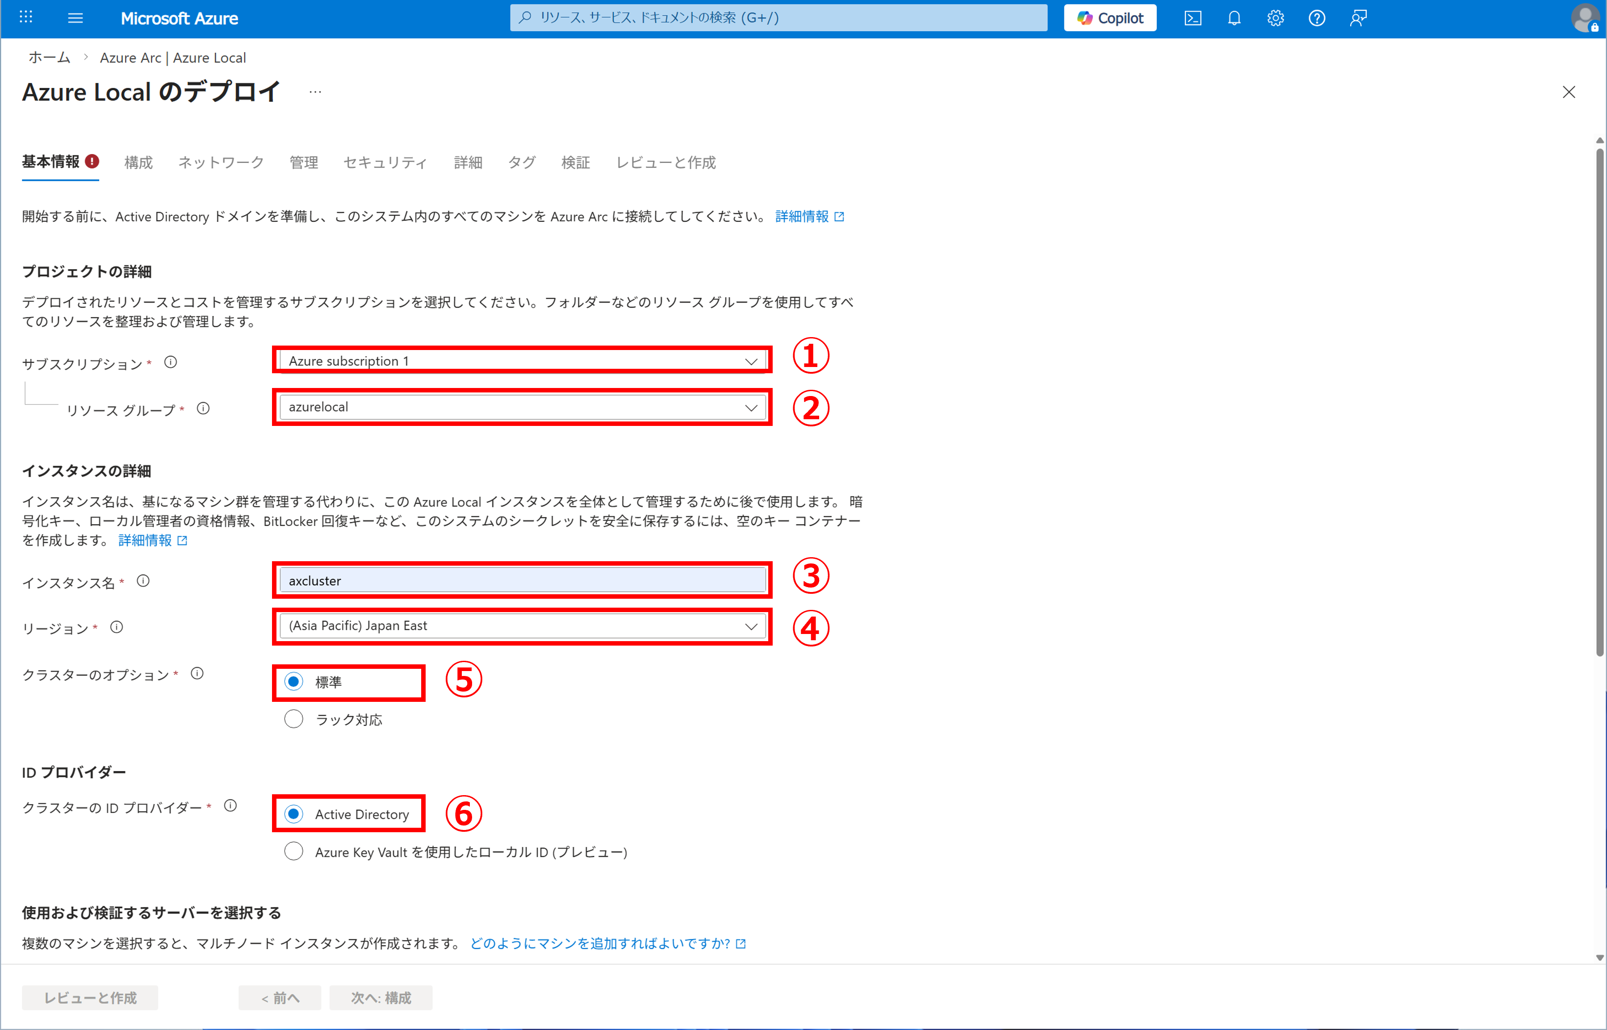Click info icon beside インスタンス名

pos(143,580)
